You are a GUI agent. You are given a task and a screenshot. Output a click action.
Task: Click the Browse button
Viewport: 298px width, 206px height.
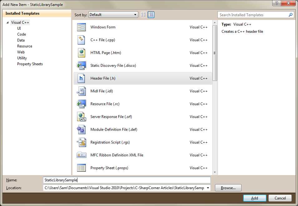click(227, 188)
